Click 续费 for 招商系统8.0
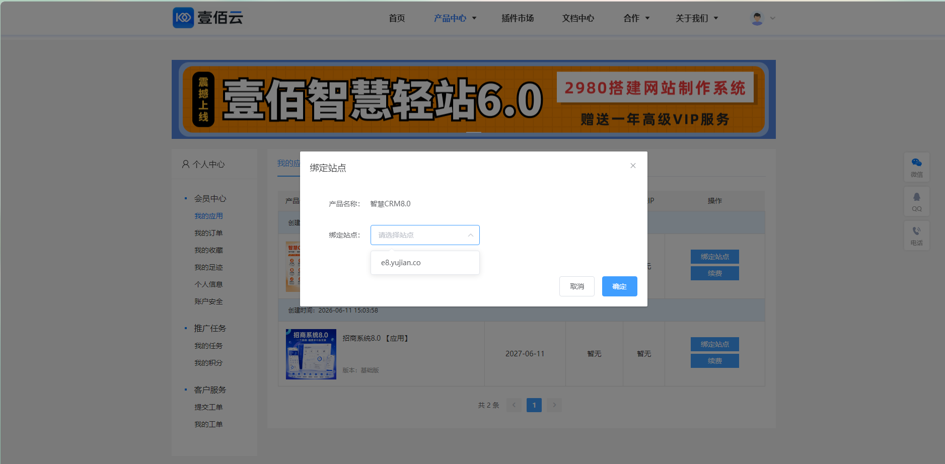The height and width of the screenshot is (464, 945). coord(715,361)
